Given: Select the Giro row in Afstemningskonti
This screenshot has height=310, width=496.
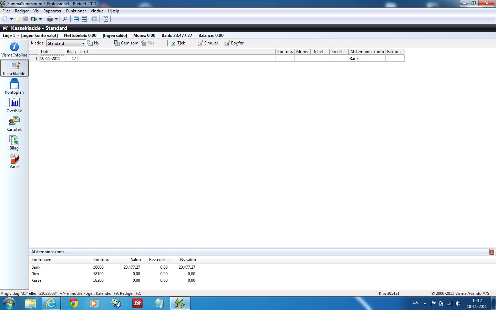Looking at the screenshot, I should pyautogui.click(x=113, y=274).
